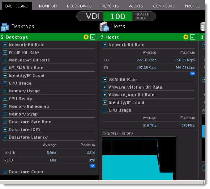The width and height of the screenshot is (210, 189).
Task: Expand MS_SMB Bit Rate section
Action: (x=5, y=68)
